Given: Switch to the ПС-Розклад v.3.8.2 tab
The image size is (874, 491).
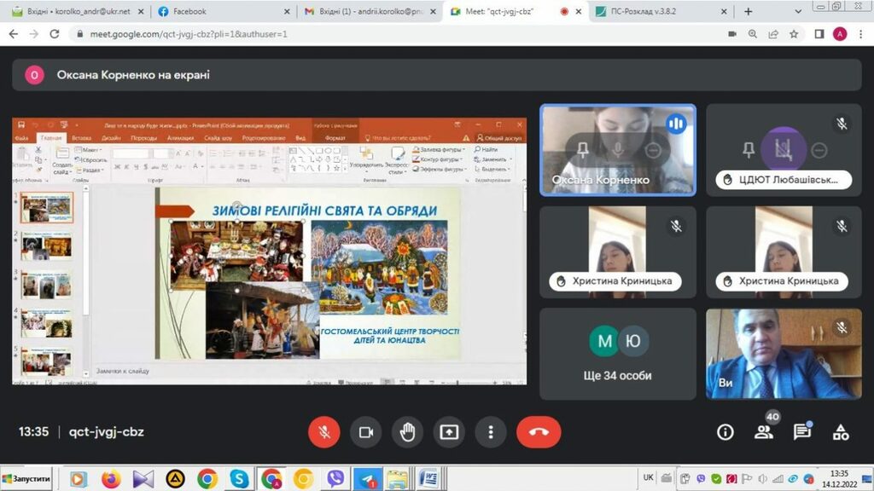Looking at the screenshot, I should pos(657,11).
